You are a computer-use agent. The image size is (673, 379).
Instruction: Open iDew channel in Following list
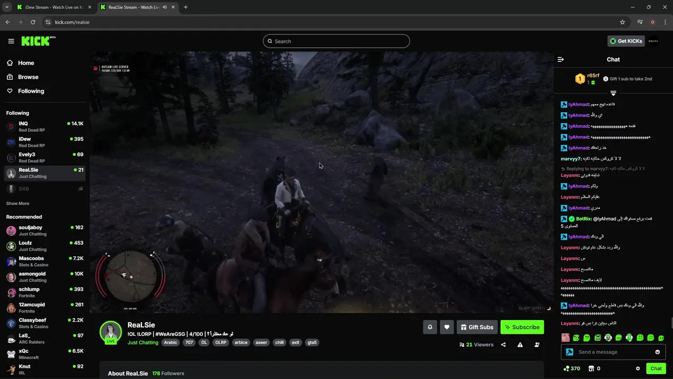point(45,142)
